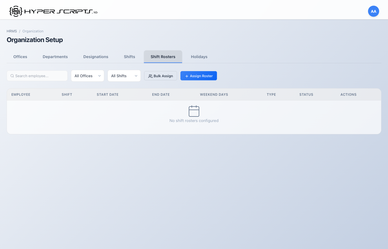Open the Holidays tab

click(199, 56)
